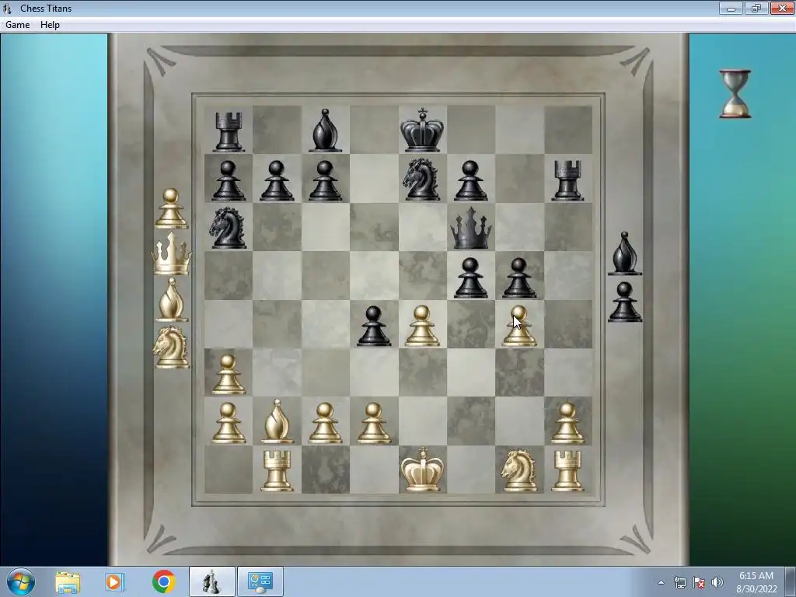Click the captured white queen beside the board
The height and width of the screenshot is (597, 796).
click(172, 254)
